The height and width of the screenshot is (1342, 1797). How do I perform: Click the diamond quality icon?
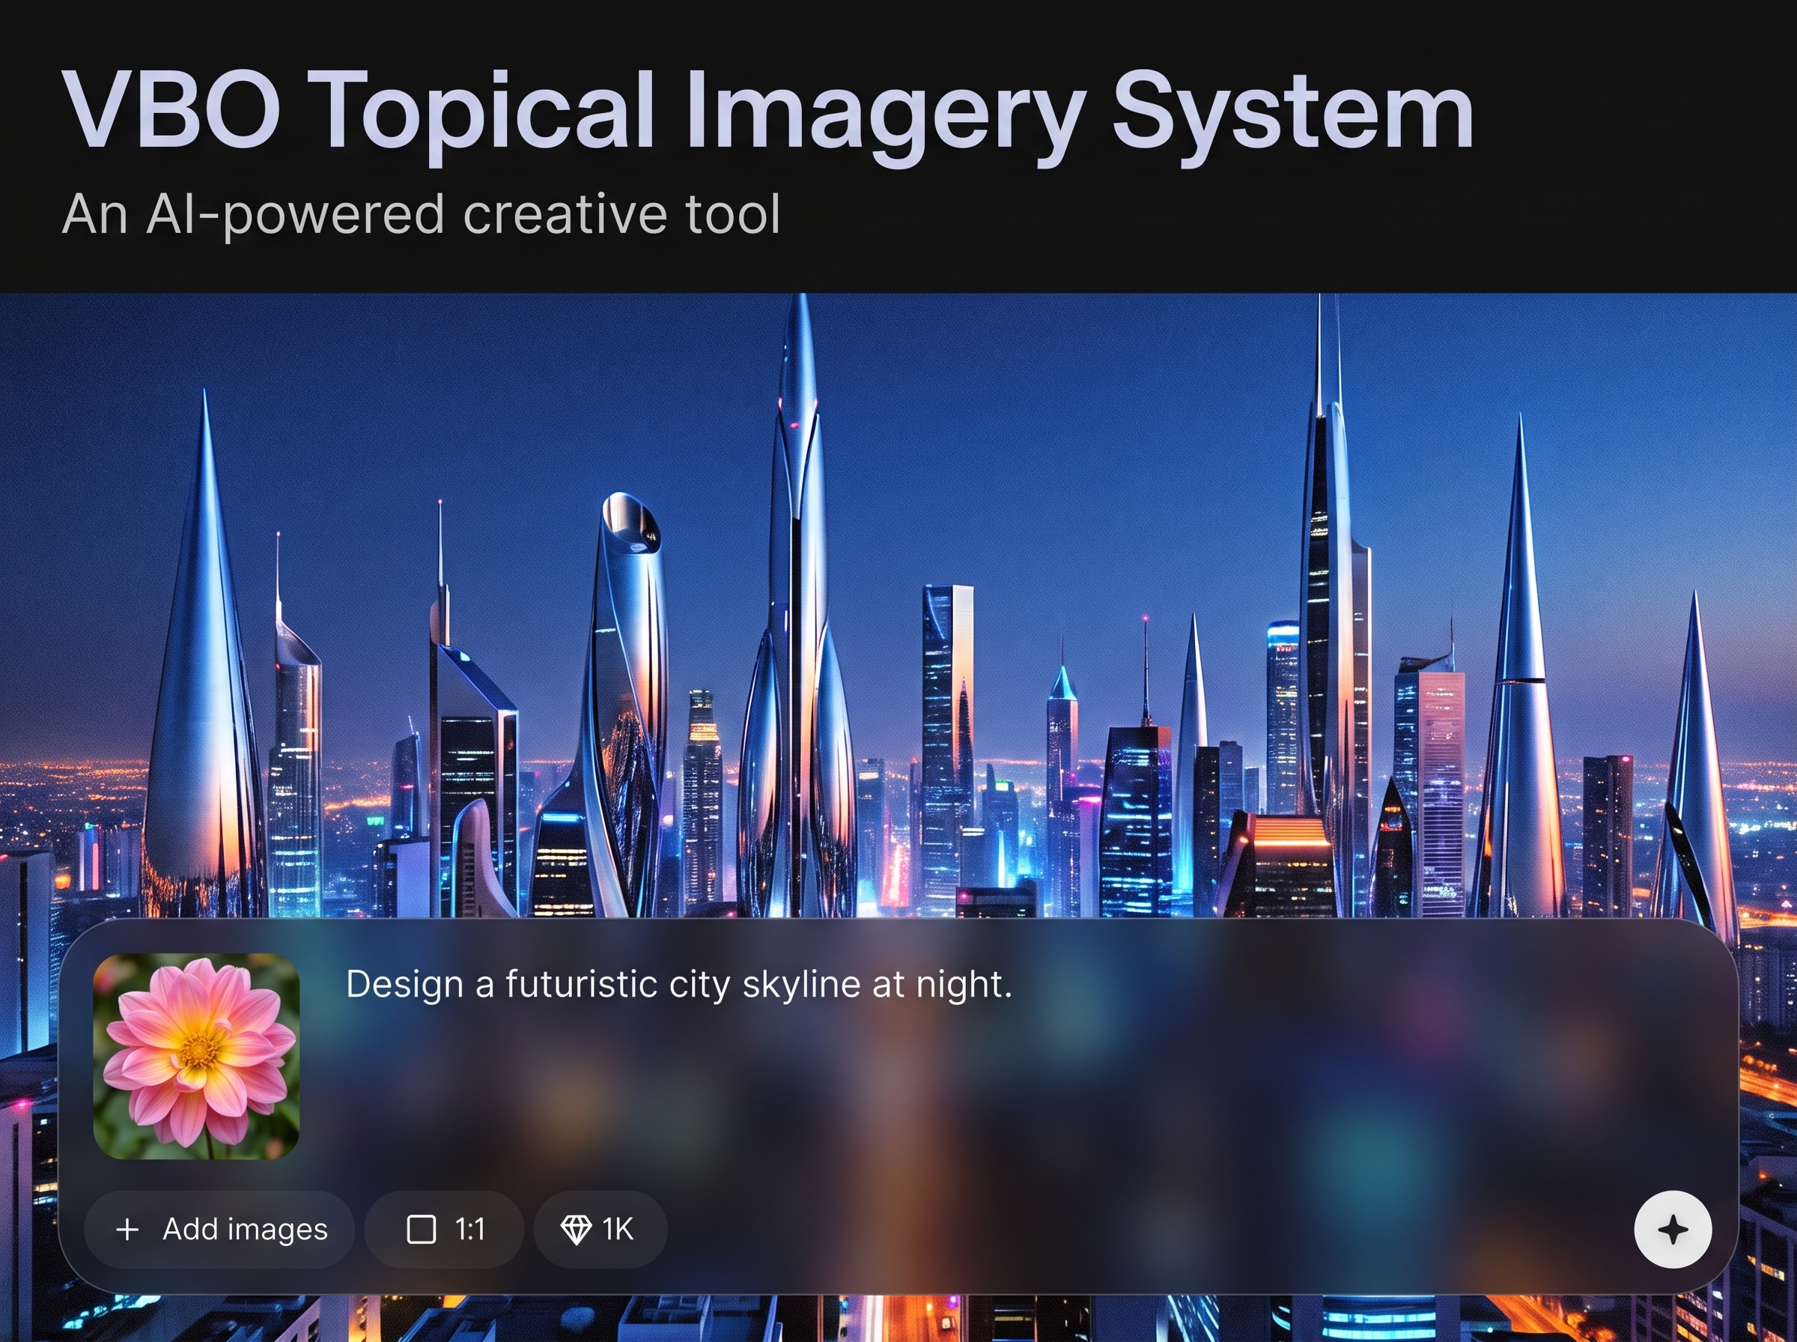[x=576, y=1229]
